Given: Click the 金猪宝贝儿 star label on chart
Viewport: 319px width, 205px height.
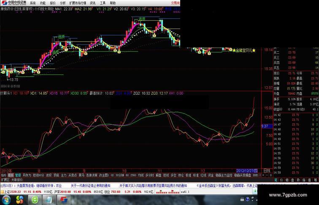Looking at the screenshot, I should [x=244, y=51].
